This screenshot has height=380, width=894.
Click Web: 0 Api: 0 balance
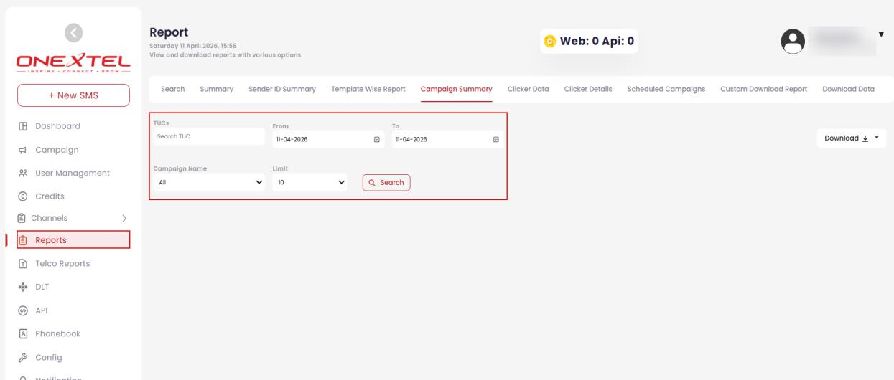coord(597,42)
